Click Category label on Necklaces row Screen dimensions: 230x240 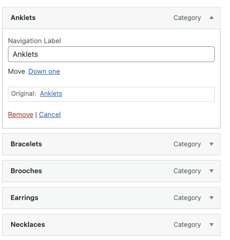[187, 225]
